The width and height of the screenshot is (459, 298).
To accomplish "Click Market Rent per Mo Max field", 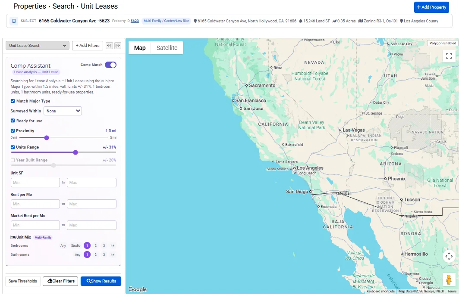I will click(91, 225).
